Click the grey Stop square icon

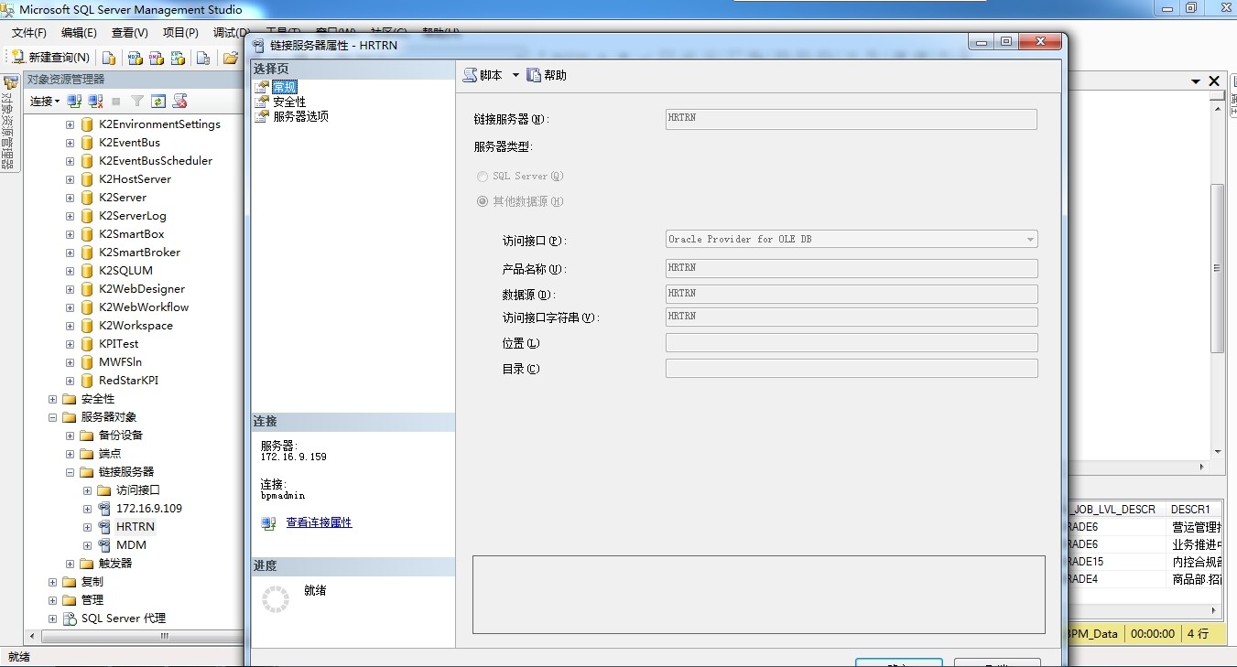point(116,101)
